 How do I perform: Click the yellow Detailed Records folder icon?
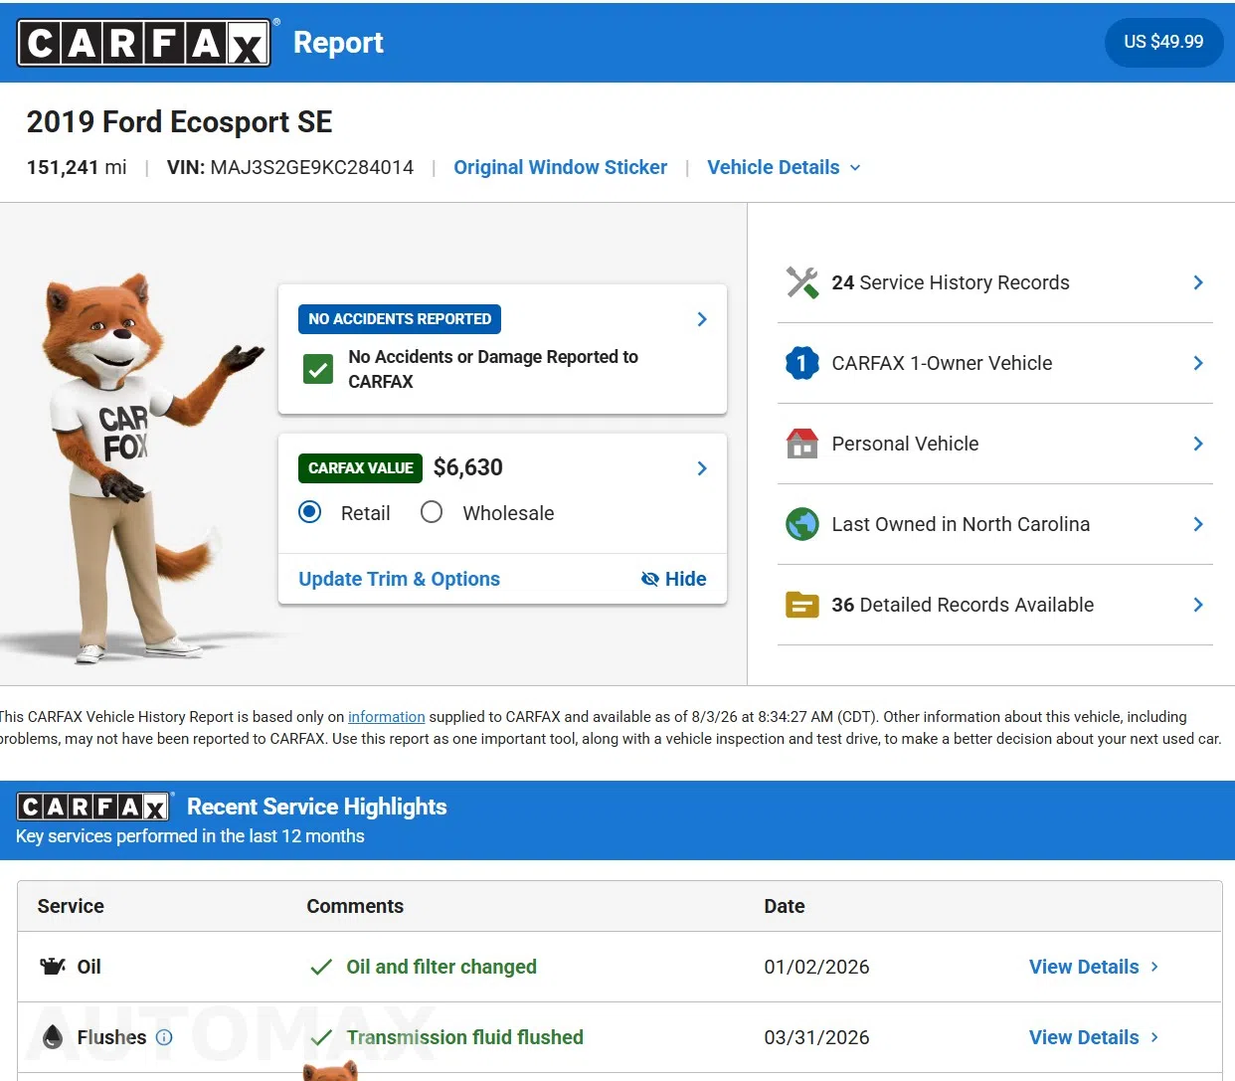pyautogui.click(x=802, y=605)
